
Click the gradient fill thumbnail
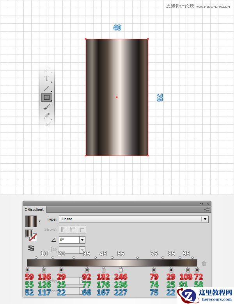pos(31,221)
